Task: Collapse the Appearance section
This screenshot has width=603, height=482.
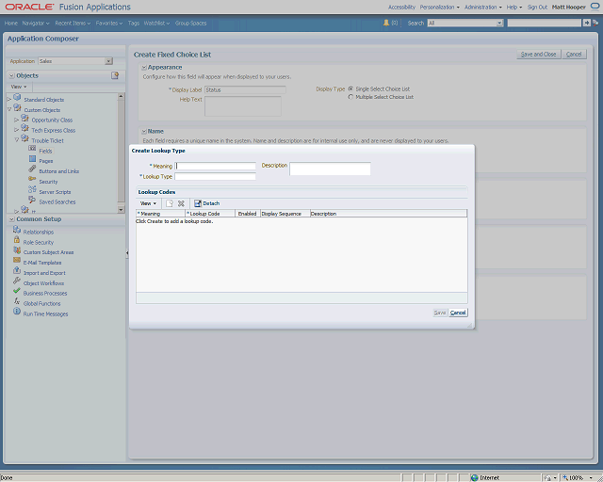Action: pos(144,67)
